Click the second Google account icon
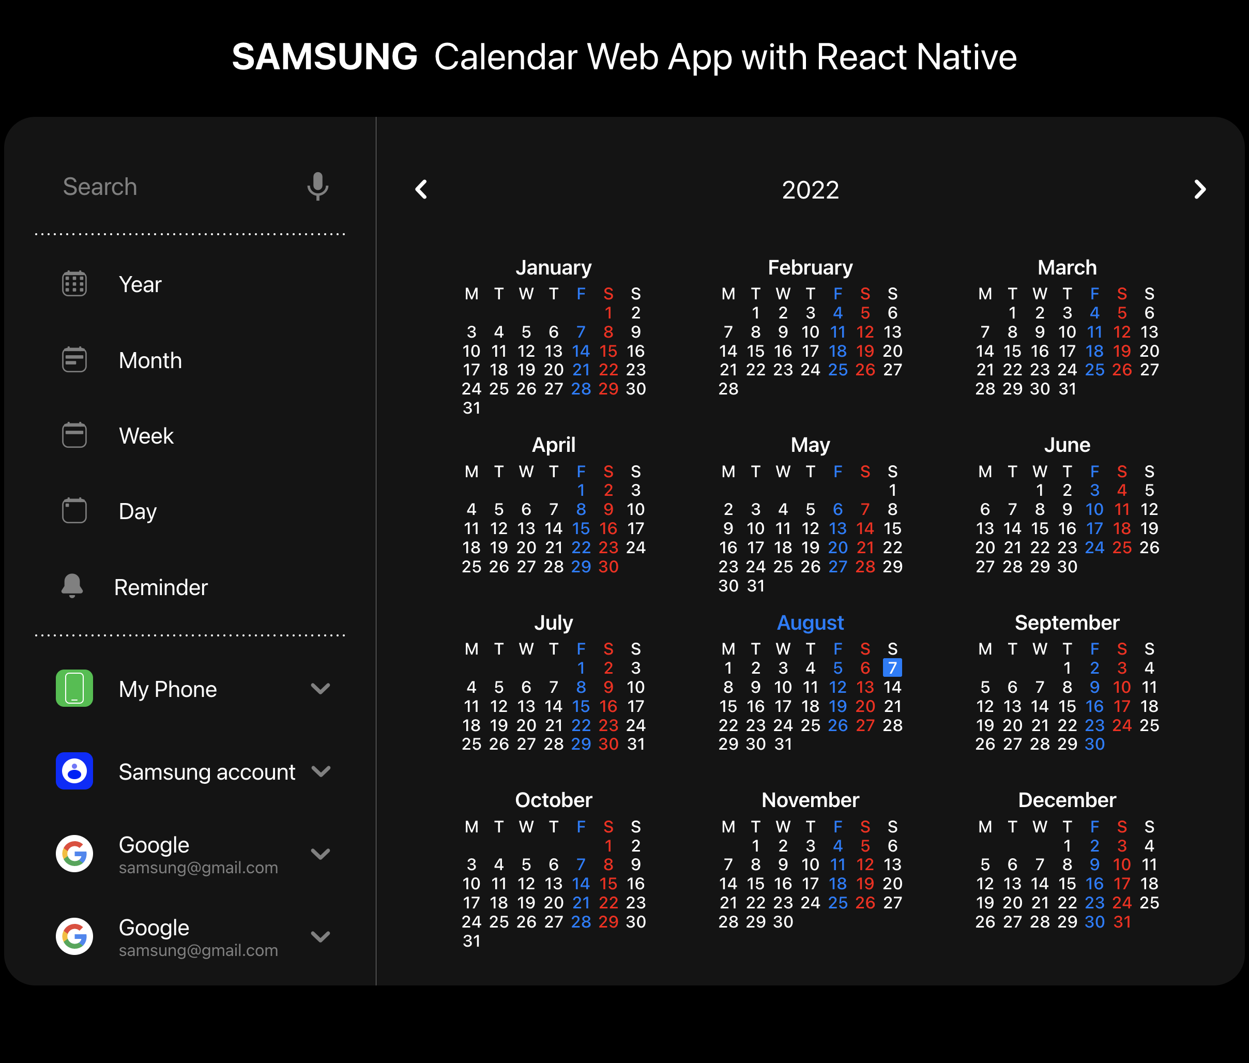 tap(73, 936)
